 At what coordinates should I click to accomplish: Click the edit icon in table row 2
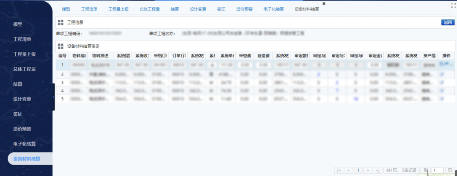click(442, 74)
